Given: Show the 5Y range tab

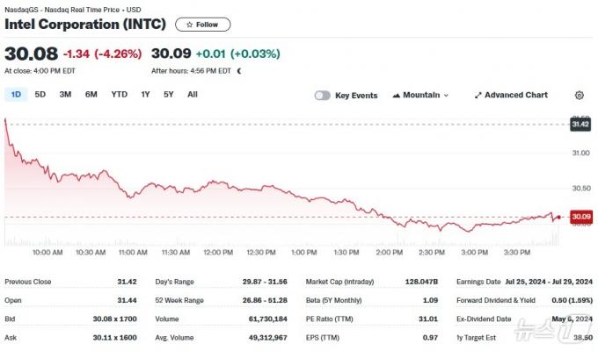Looking at the screenshot, I should tap(169, 95).
